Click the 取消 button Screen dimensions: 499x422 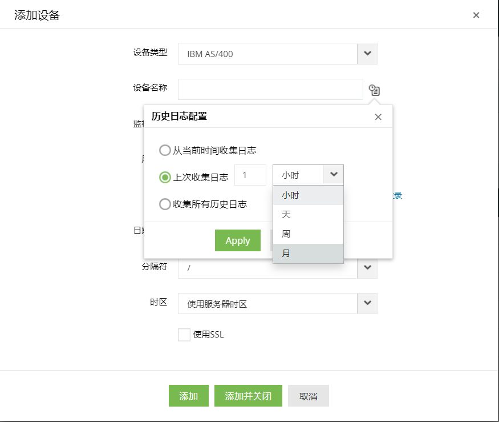click(309, 396)
